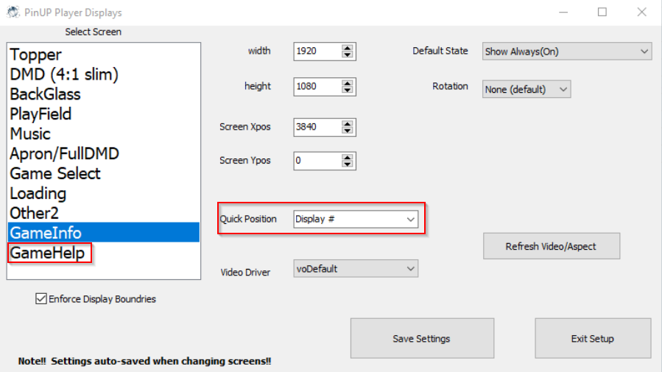
Task: Select Topper in the screen list
Action: pyautogui.click(x=35, y=55)
